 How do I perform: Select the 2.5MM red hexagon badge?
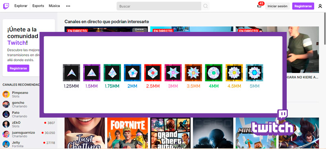click(153, 72)
